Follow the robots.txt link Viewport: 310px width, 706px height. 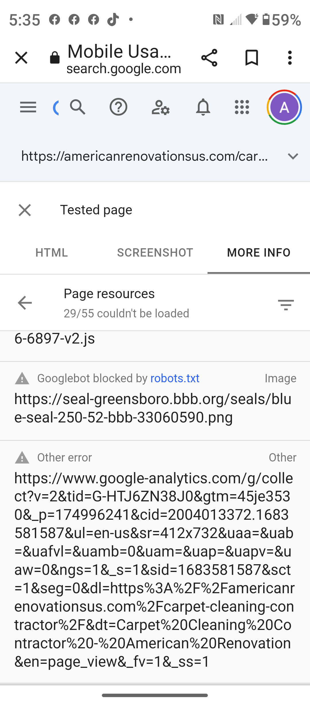[175, 378]
